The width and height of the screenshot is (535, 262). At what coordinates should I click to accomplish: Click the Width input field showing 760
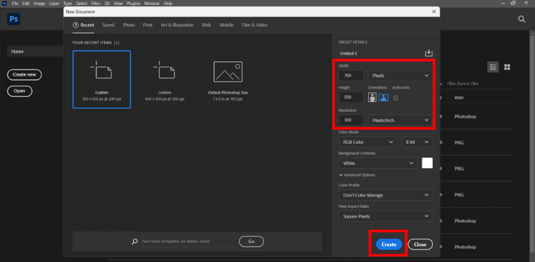click(351, 76)
